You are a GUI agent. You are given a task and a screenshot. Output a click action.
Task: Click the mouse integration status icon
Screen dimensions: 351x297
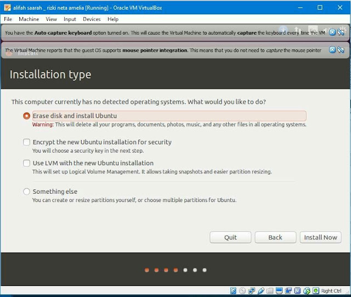307,291
